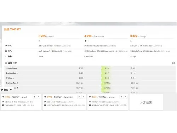Image resolution: width=177 pixels, height=133 pixels.
Task: Open the 比较 dropdown arrow
Action: click(11, 90)
